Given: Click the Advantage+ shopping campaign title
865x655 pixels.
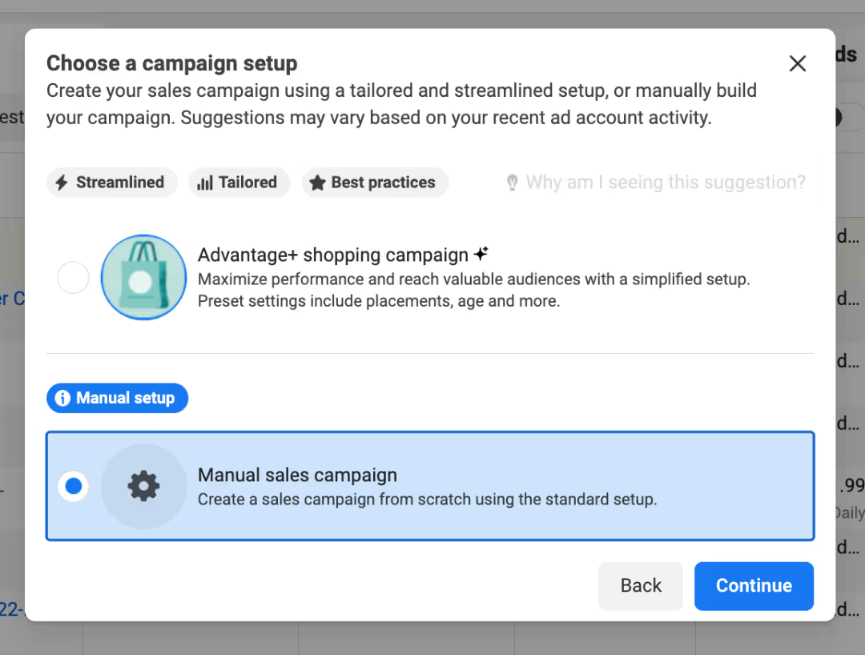Looking at the screenshot, I should [x=333, y=255].
